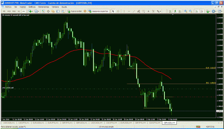Open the Strategy Tester magnifier icon
This screenshot has height=129, width=224.
[x=63, y=11]
